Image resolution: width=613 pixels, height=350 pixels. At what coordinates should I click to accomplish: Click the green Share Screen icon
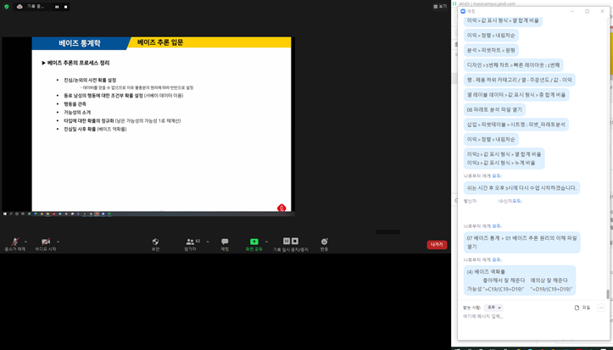point(254,242)
